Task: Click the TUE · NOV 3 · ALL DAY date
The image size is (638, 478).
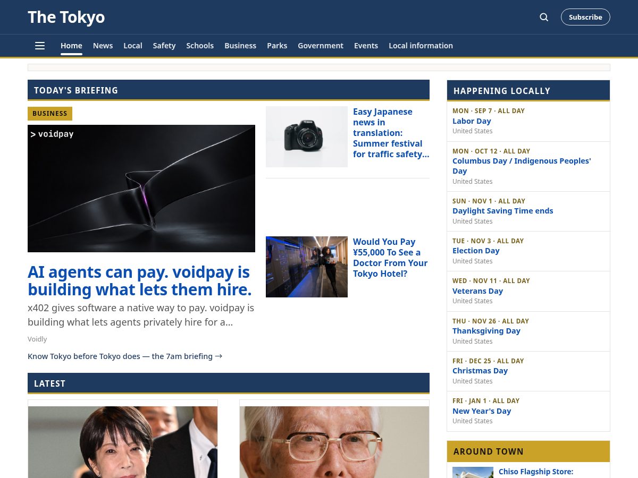Action: coord(488,241)
